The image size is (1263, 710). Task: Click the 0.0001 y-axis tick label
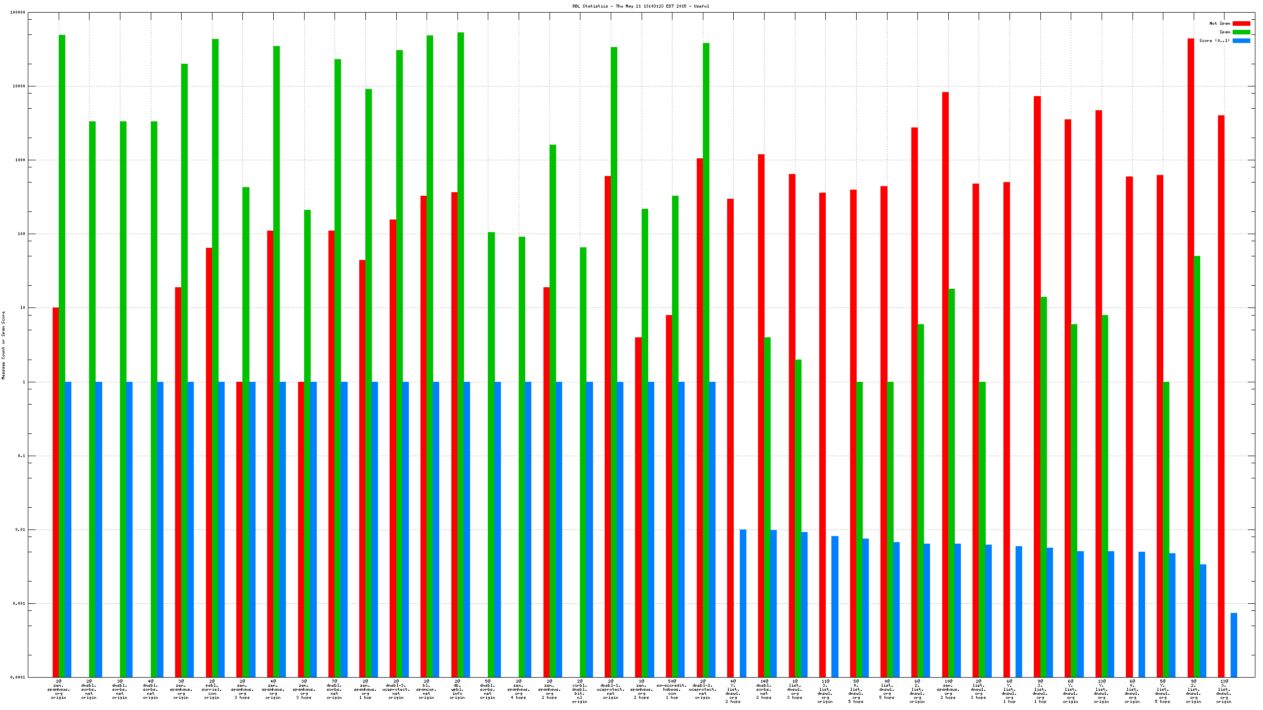pos(18,677)
